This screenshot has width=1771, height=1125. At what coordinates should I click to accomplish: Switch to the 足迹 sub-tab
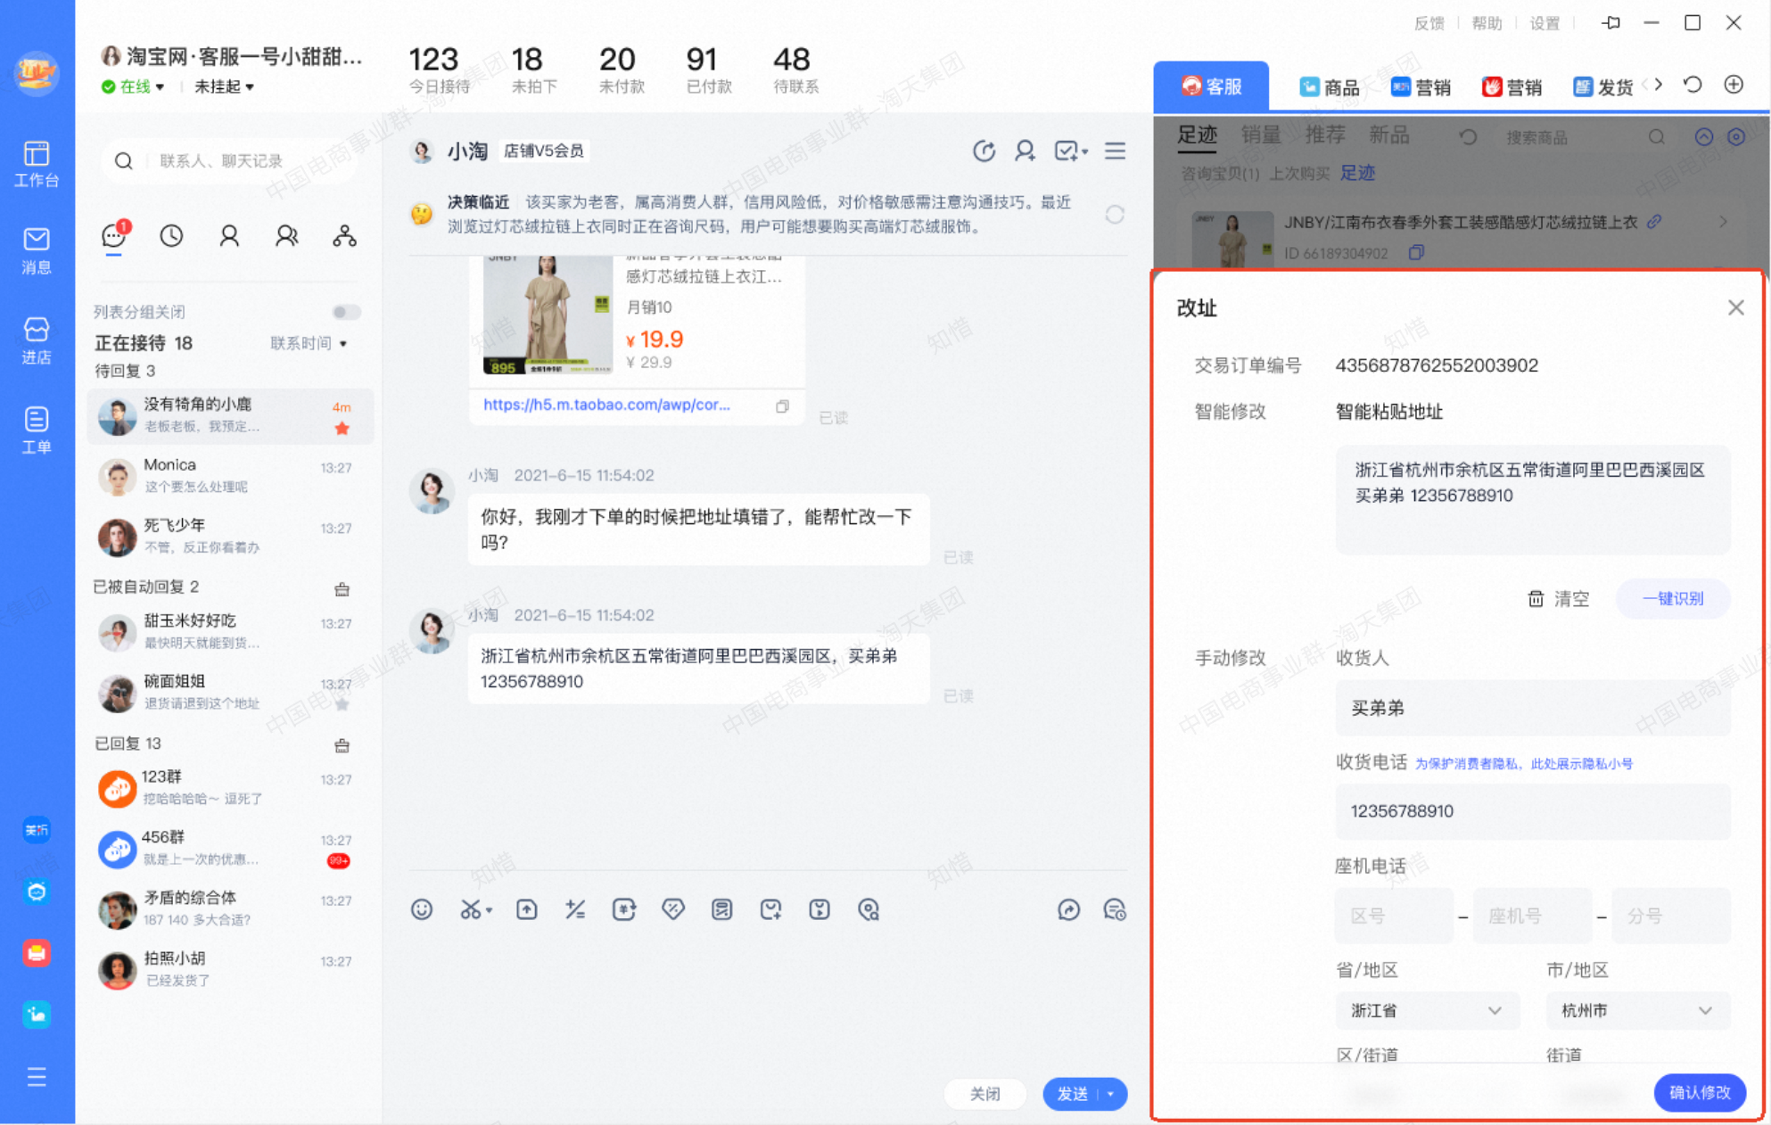click(x=1197, y=135)
